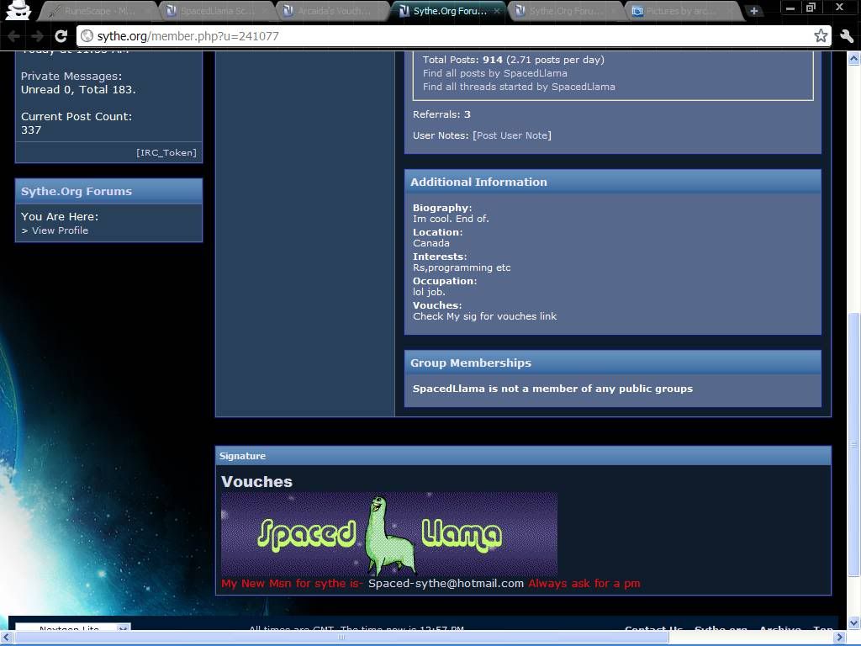Open the wrench settings menu

846,36
